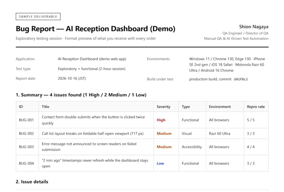The height and width of the screenshot is (192, 284).
Task: Click the SAMPLE DELIVERABLE badge
Action: [38, 16]
